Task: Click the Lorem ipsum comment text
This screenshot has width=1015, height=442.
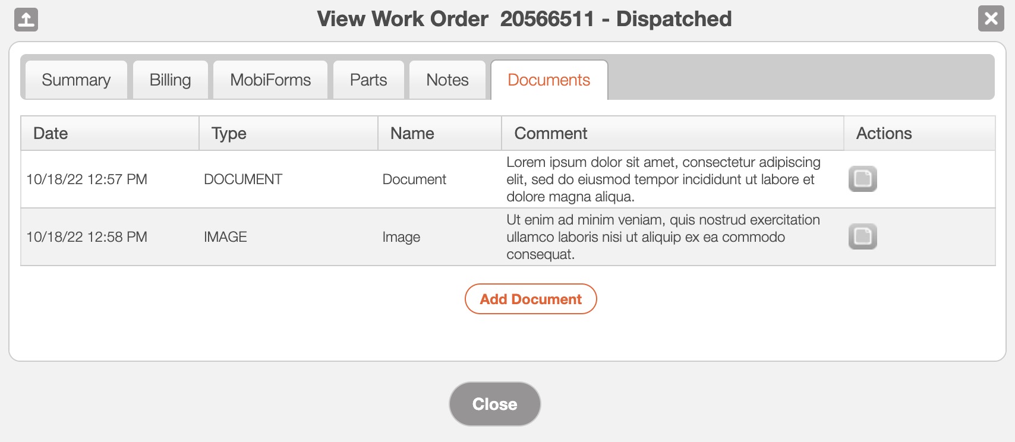Action: pos(663,179)
